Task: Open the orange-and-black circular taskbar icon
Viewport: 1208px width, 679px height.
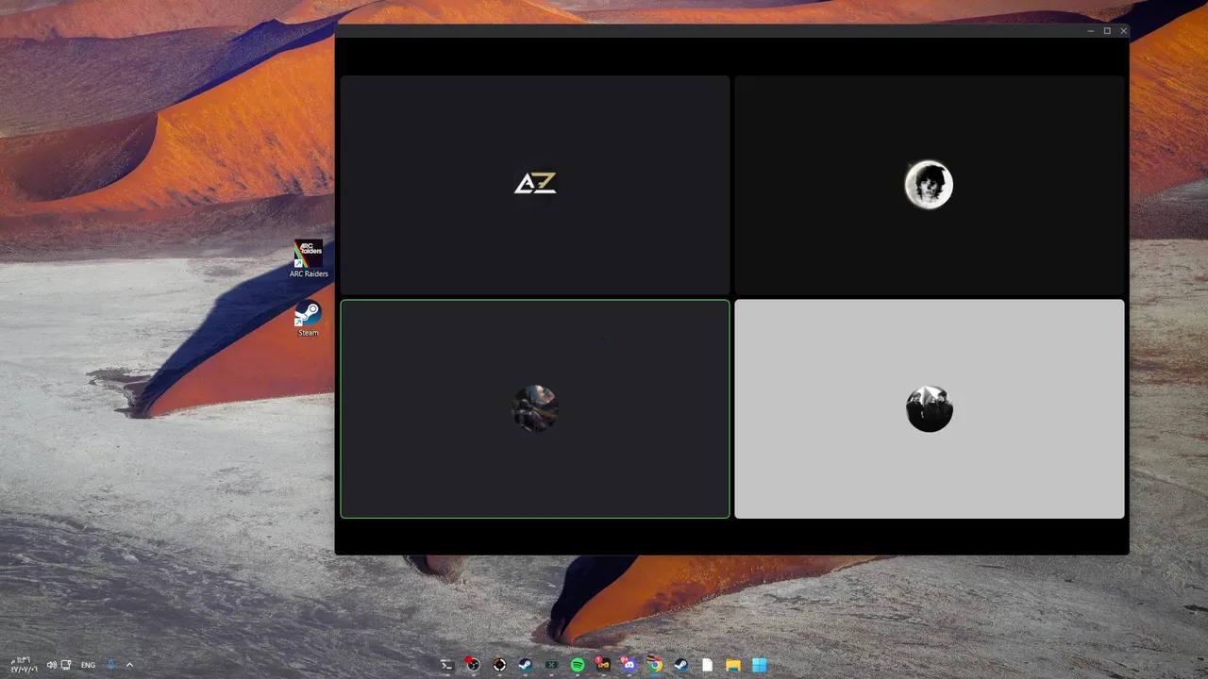Action: coord(499,665)
